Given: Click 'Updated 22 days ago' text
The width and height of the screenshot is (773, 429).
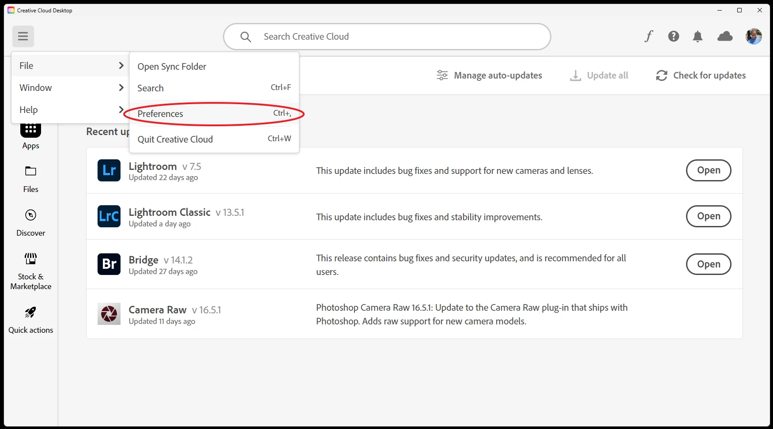Looking at the screenshot, I should click(x=163, y=177).
